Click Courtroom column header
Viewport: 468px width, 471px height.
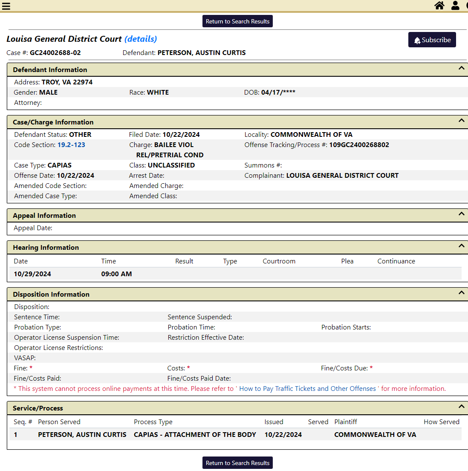pyautogui.click(x=279, y=261)
